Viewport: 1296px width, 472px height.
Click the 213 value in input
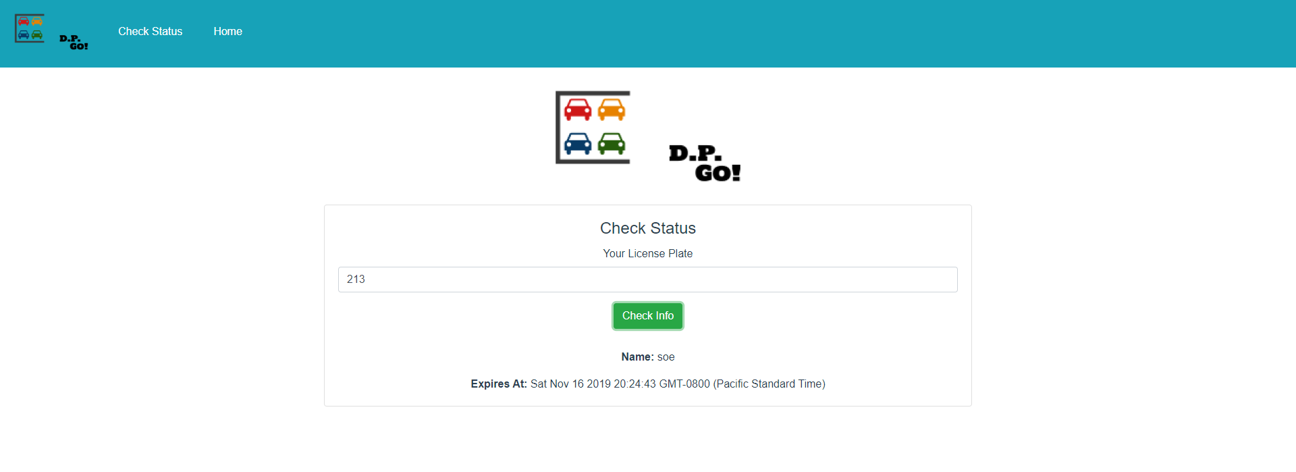[x=356, y=279]
